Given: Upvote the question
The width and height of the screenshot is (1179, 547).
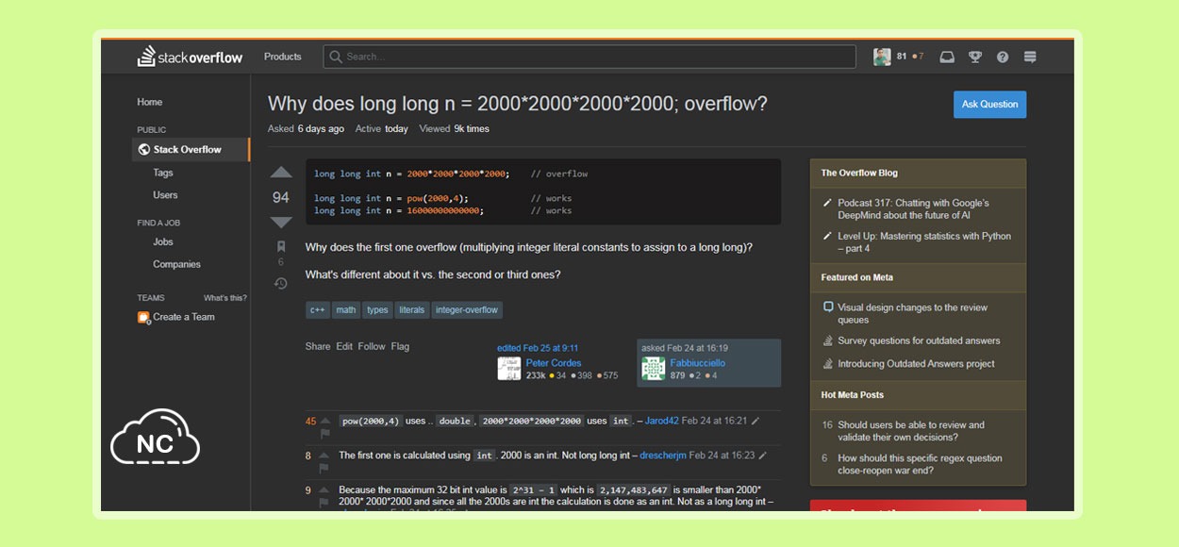Looking at the screenshot, I should 281,173.
